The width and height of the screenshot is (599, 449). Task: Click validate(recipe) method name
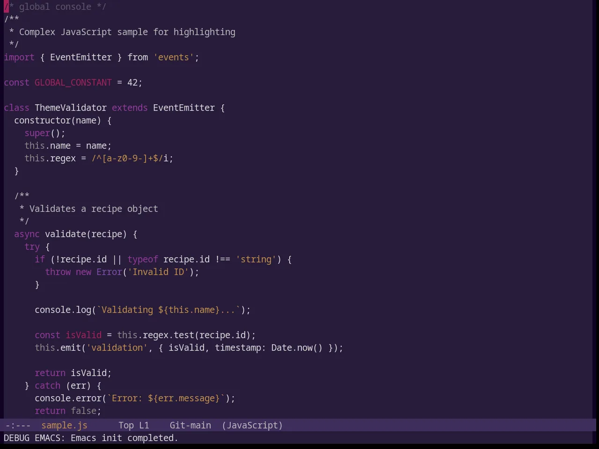click(86, 234)
